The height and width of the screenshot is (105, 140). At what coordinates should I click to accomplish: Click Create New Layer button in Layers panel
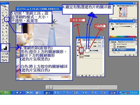coord(97,76)
